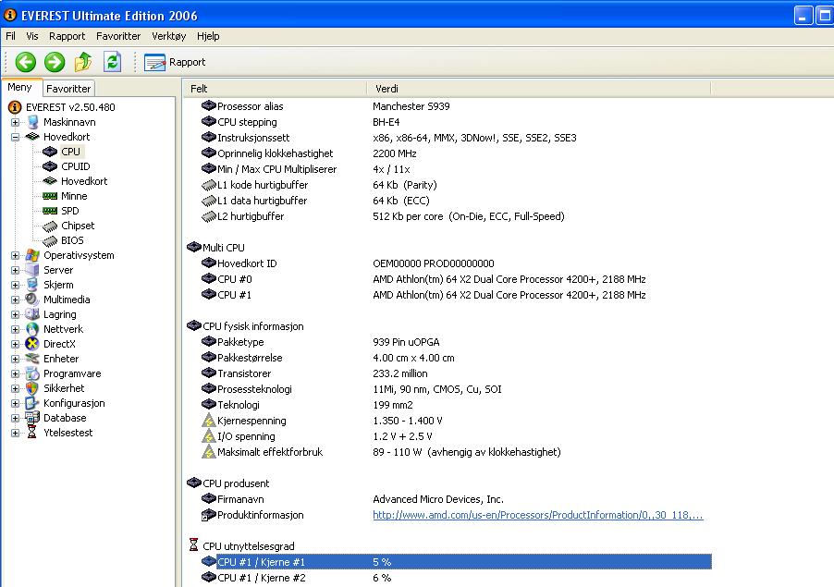
Task: Click the Operativsystem Windows flag icon
Action: [x=32, y=255]
